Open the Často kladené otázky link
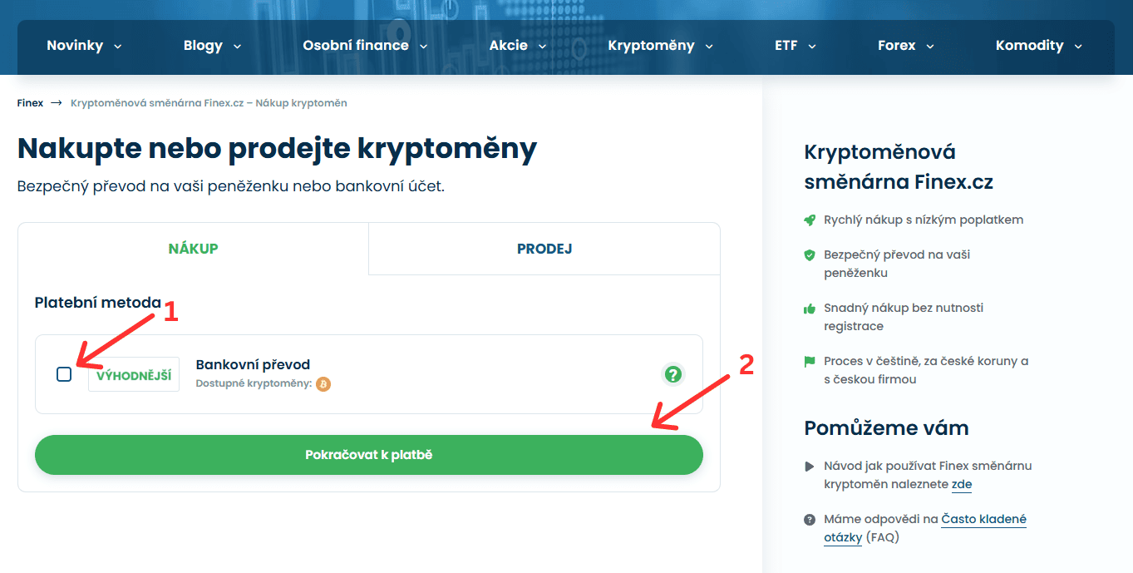Viewport: 1133px width, 573px height. pyautogui.click(x=983, y=520)
